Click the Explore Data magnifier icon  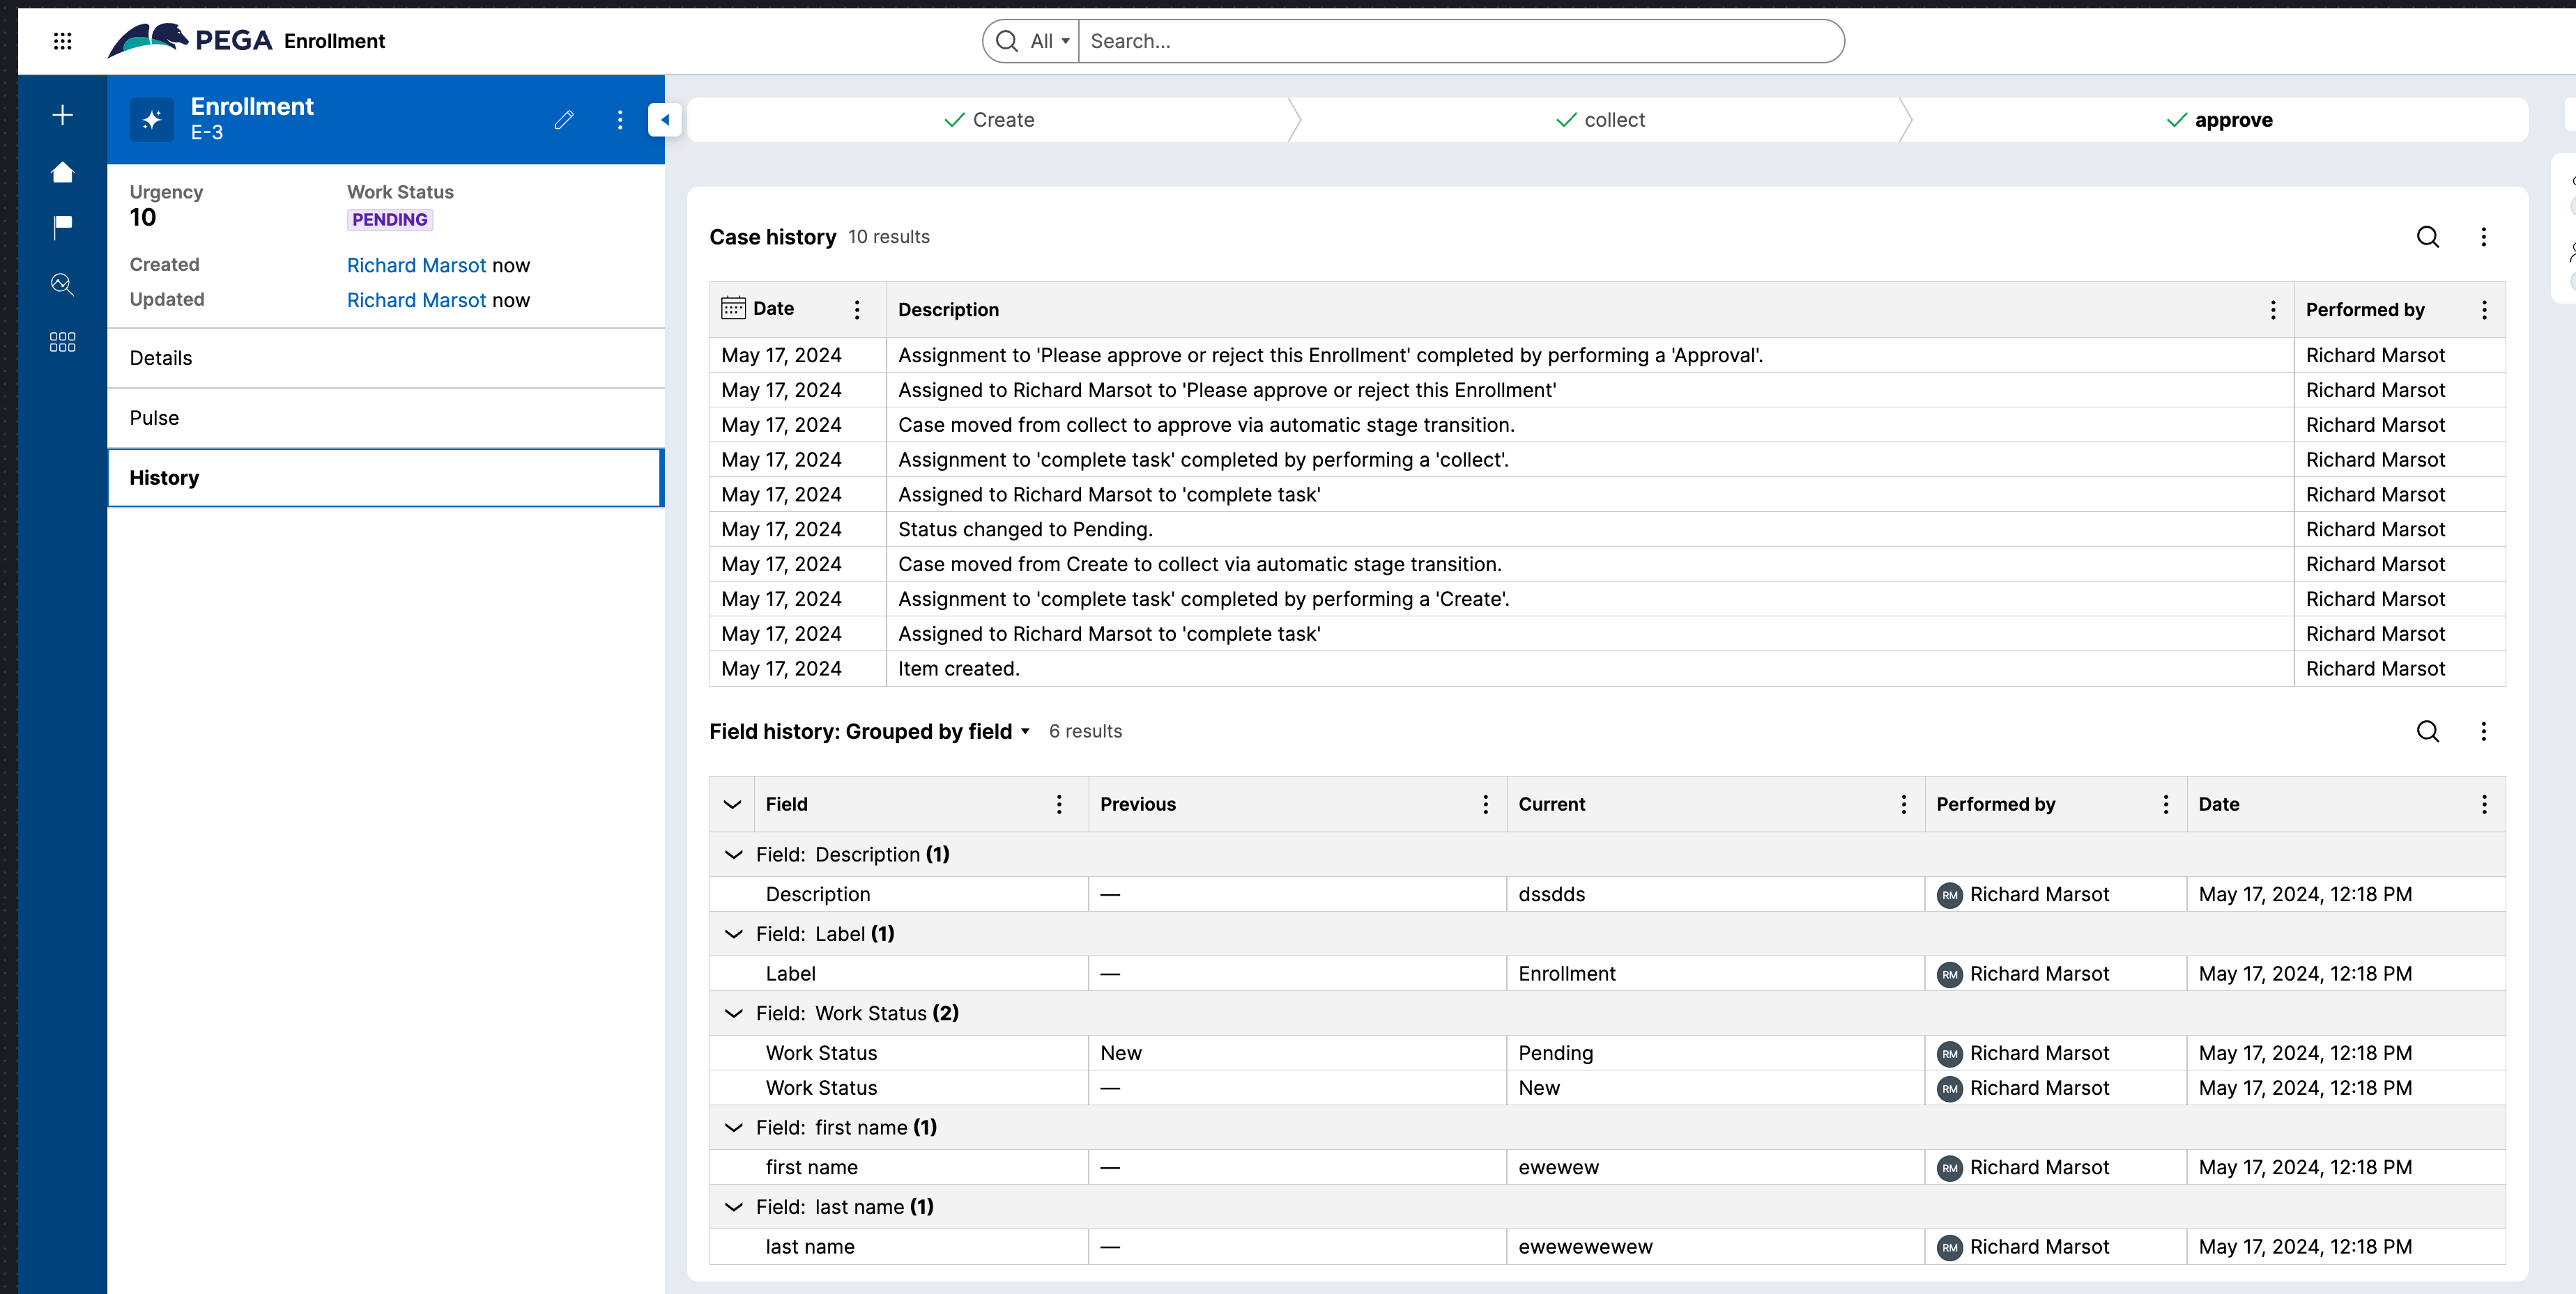pos(62,285)
